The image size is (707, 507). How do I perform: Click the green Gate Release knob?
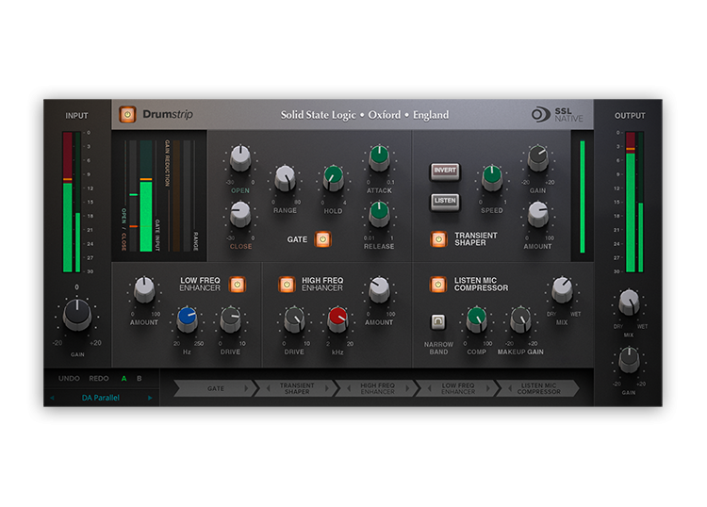click(x=379, y=214)
